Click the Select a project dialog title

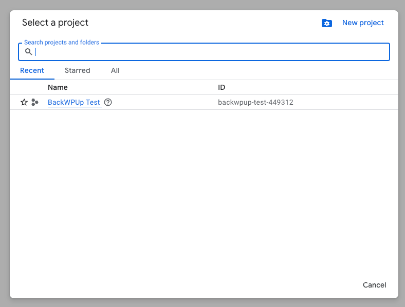[55, 23]
